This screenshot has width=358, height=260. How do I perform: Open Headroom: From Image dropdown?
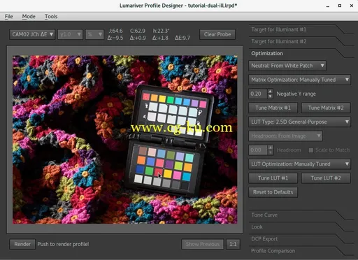[285, 136]
